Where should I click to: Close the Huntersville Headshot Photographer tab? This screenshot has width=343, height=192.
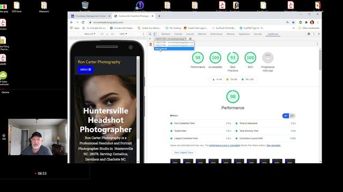click(152, 16)
